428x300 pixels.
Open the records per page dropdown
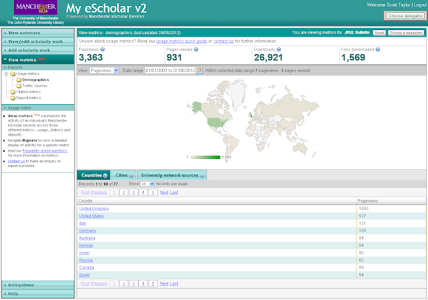point(147,184)
